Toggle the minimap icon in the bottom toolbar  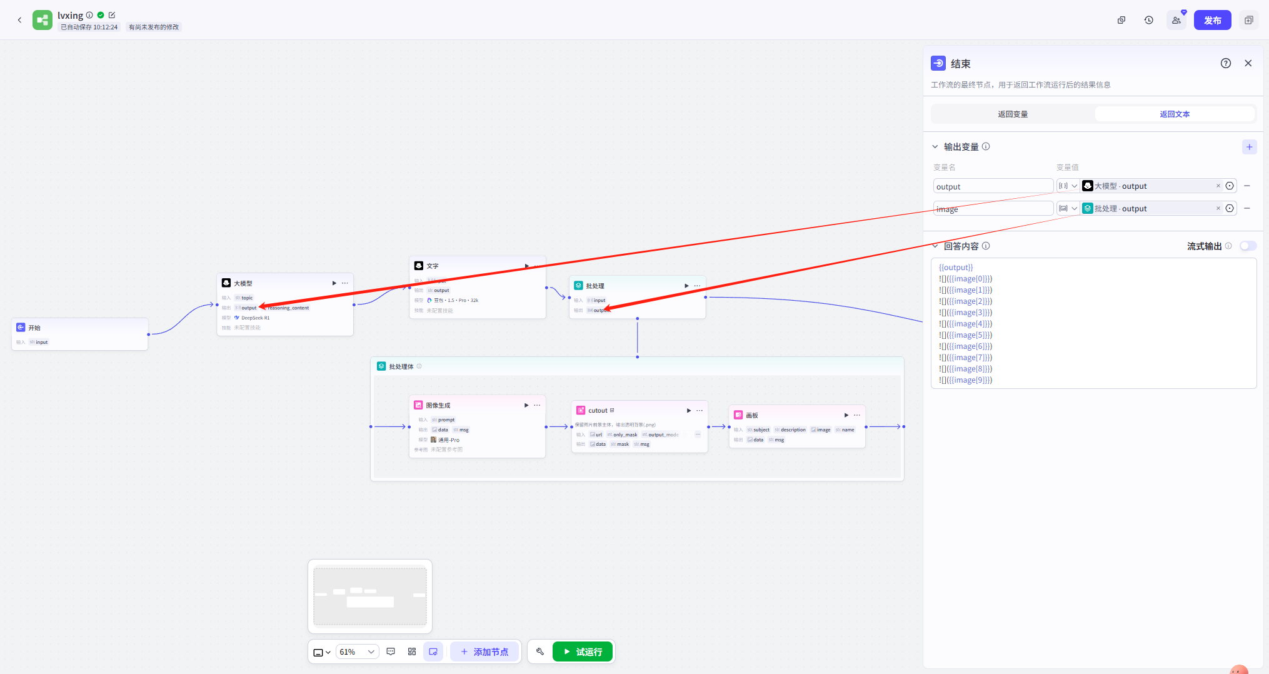[x=433, y=651]
